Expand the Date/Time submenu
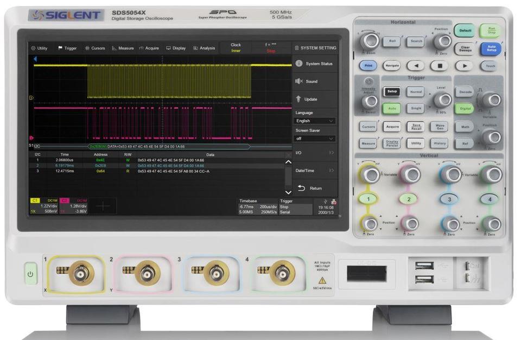 click(315, 171)
